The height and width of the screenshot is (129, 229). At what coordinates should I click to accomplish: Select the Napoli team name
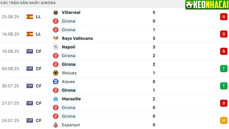(68, 47)
